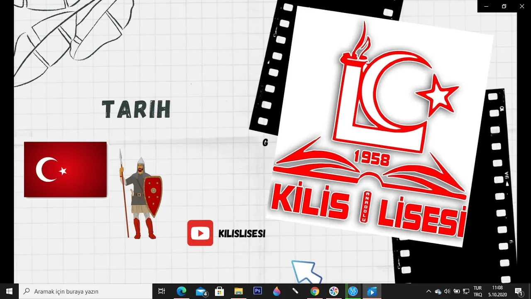
Task: Launch Photoshop from the taskbar
Action: pos(257,292)
